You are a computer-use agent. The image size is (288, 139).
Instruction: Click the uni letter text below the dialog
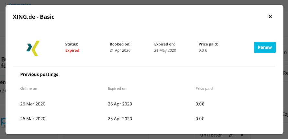[211, 135]
